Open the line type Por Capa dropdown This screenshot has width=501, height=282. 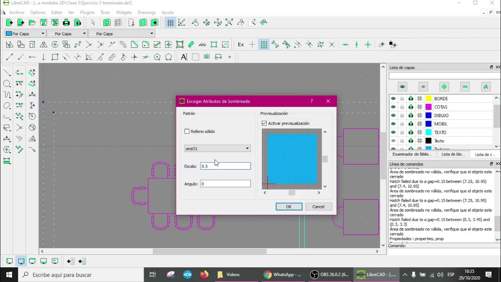pyautogui.click(x=121, y=34)
